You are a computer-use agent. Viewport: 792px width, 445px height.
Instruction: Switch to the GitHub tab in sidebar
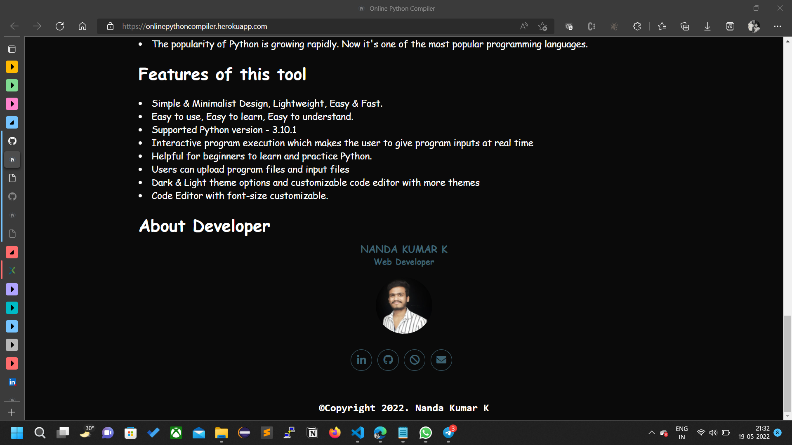(12, 141)
